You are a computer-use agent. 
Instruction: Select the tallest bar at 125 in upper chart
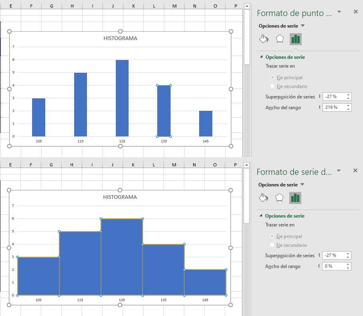click(x=122, y=98)
